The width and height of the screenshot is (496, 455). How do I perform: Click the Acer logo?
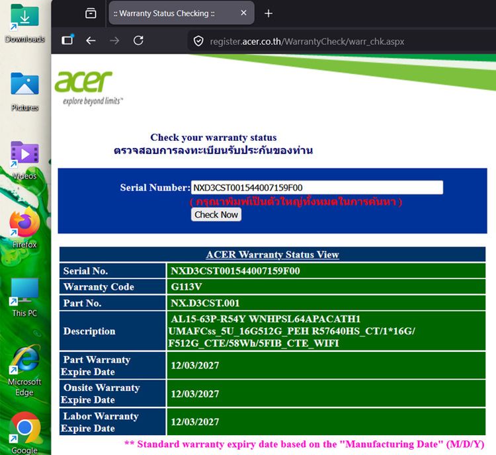click(x=89, y=88)
